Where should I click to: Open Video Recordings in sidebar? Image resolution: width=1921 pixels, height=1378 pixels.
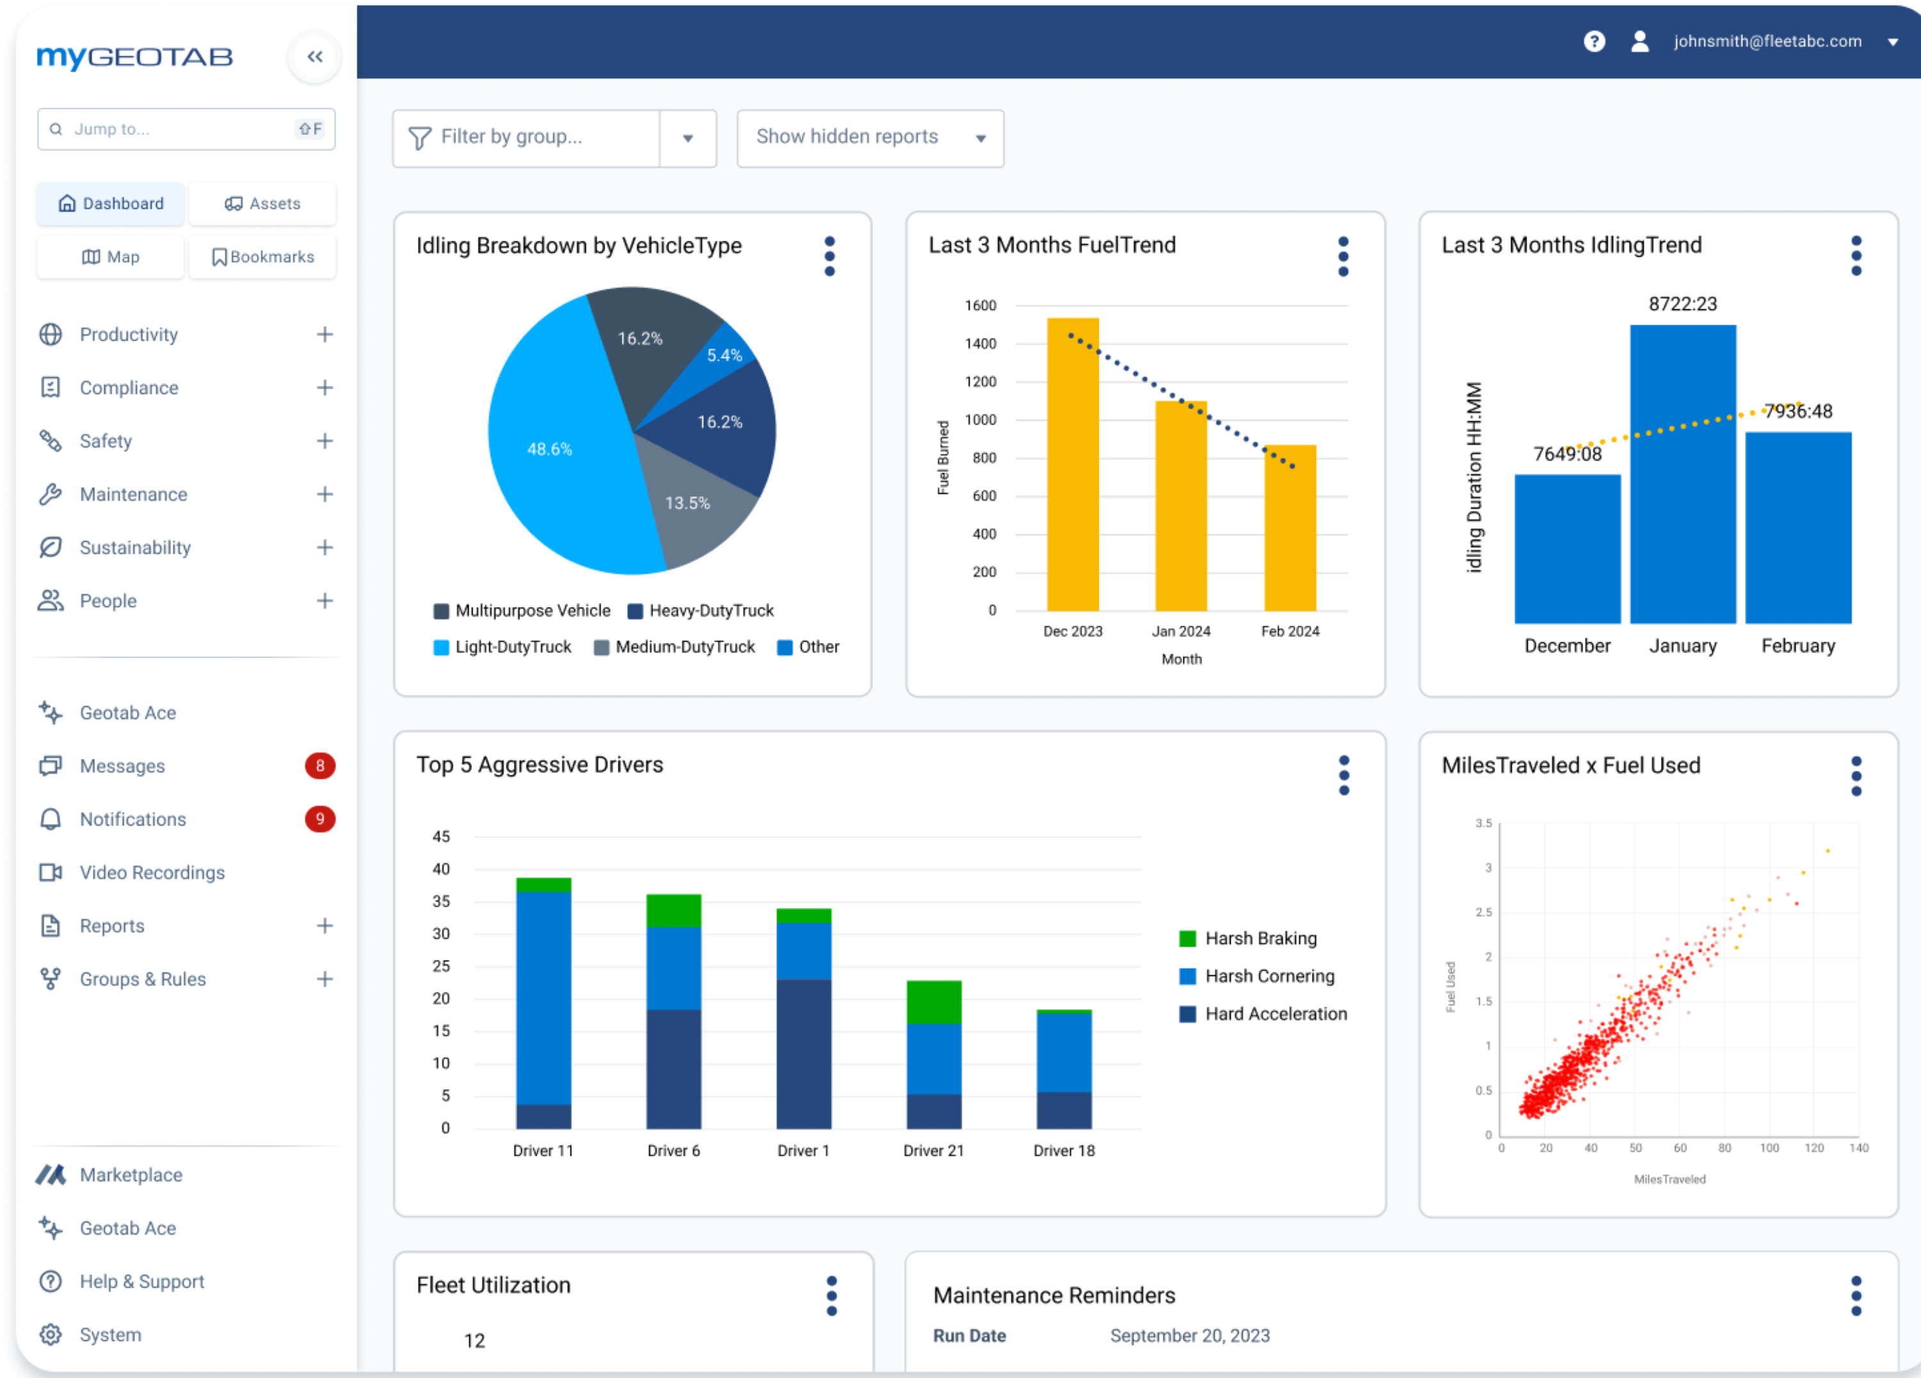(152, 872)
